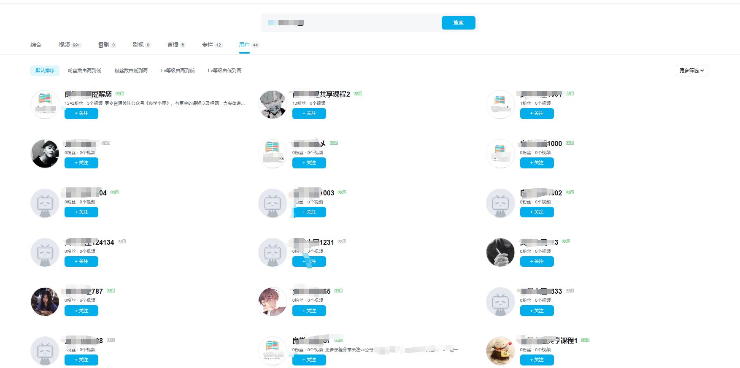The image size is (740, 368).
Task: Open the girl photo avatar of user 787
Action: pos(45,302)
